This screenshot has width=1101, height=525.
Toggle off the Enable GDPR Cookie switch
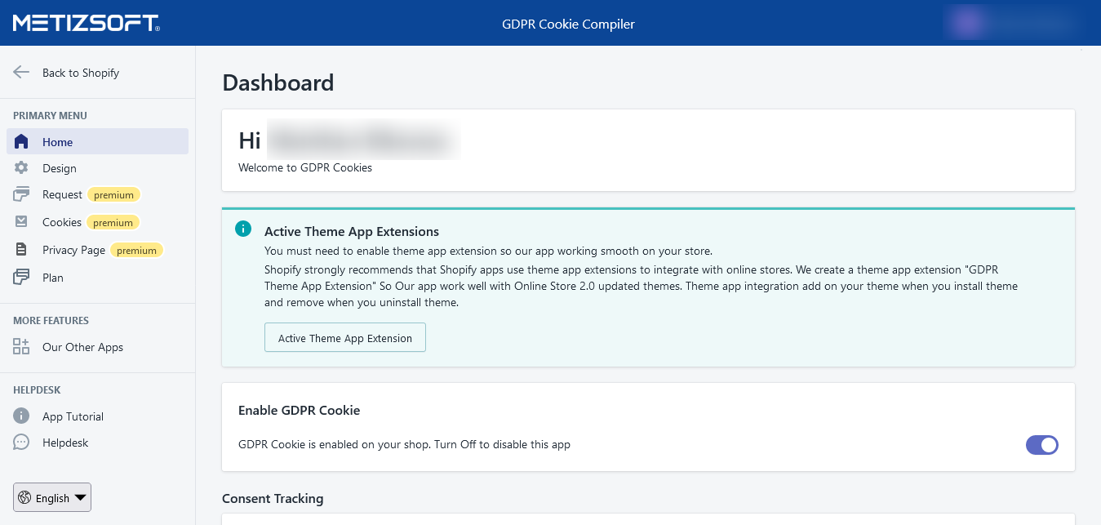pos(1041,445)
